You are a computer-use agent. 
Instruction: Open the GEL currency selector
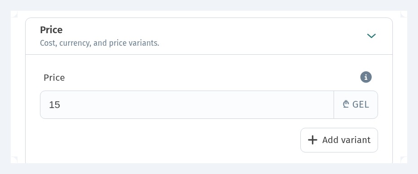click(x=356, y=105)
